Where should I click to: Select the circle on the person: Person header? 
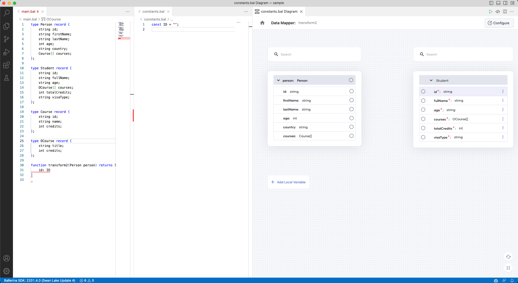[351, 80]
